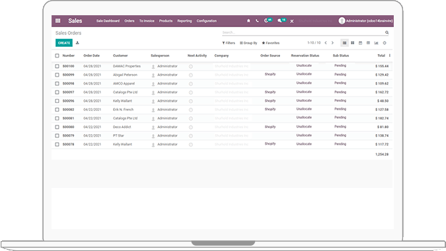This screenshot has height=251, width=446.
Task: Open the Configuration menu
Action: (207, 20)
